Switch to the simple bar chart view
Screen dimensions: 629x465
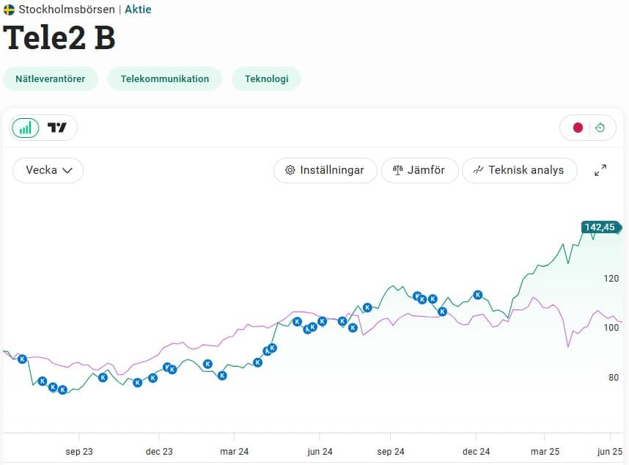tap(26, 128)
